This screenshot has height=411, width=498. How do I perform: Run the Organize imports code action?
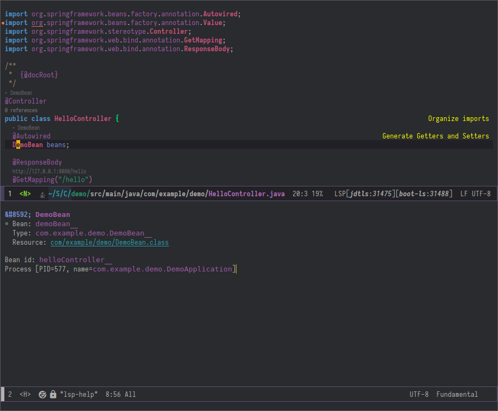click(458, 119)
